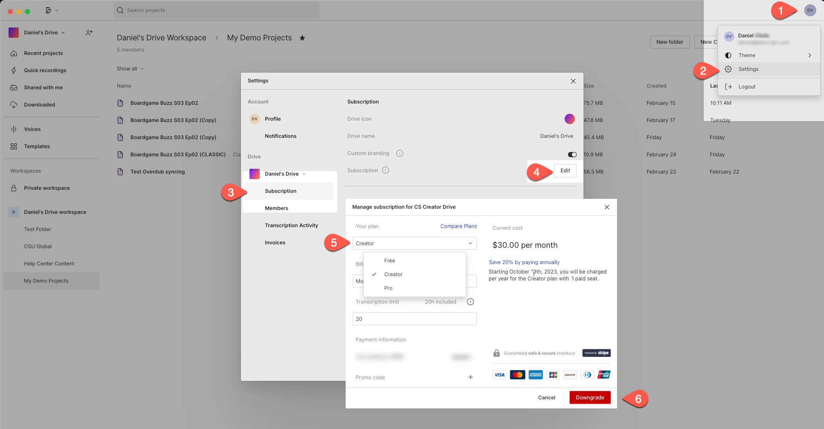This screenshot has height=429, width=824.
Task: Toggle the Custom branding switch
Action: [x=572, y=155]
